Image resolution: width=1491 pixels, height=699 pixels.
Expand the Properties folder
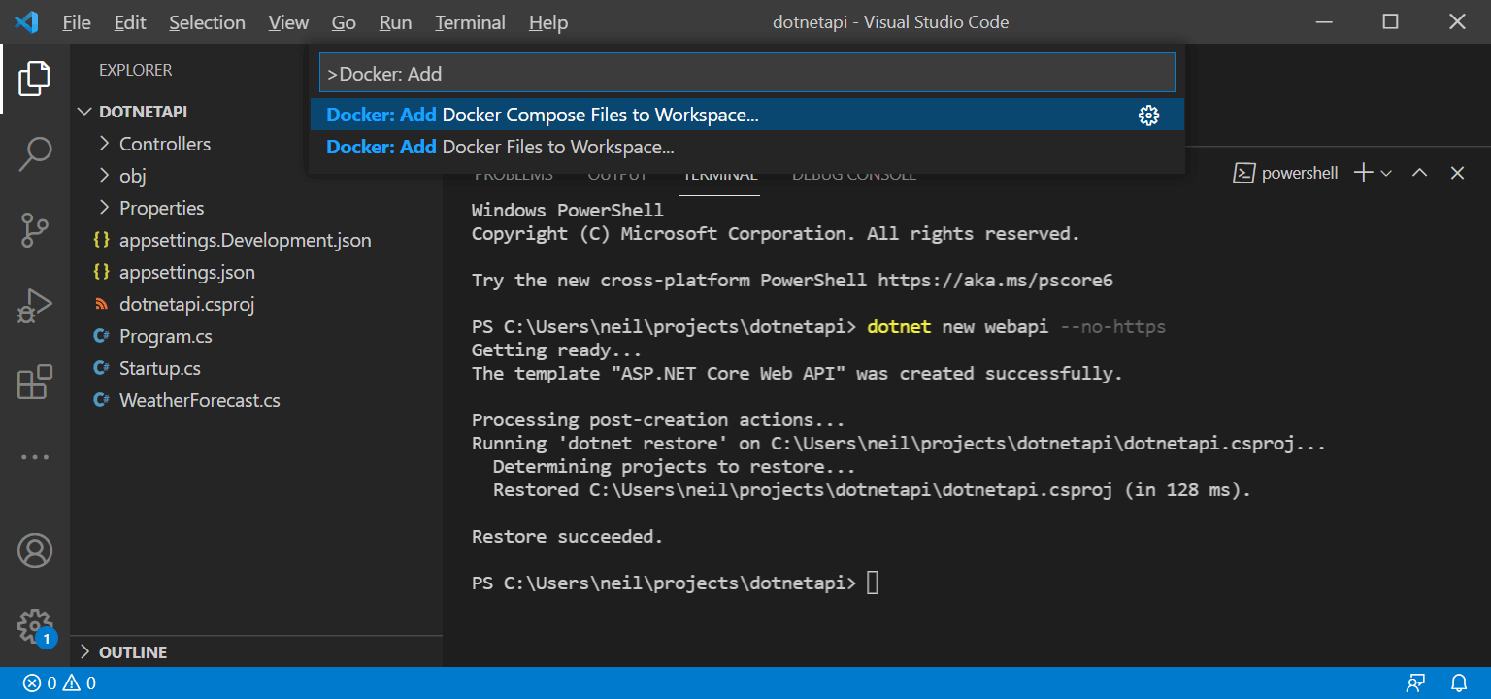click(x=161, y=208)
